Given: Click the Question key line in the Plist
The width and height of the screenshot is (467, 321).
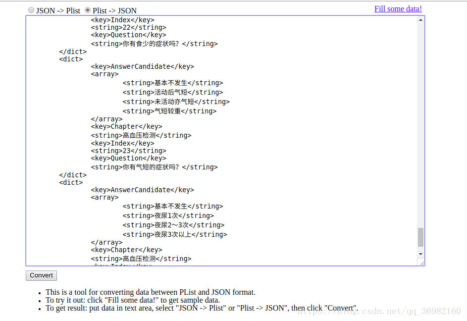Looking at the screenshot, I should 128,35.
